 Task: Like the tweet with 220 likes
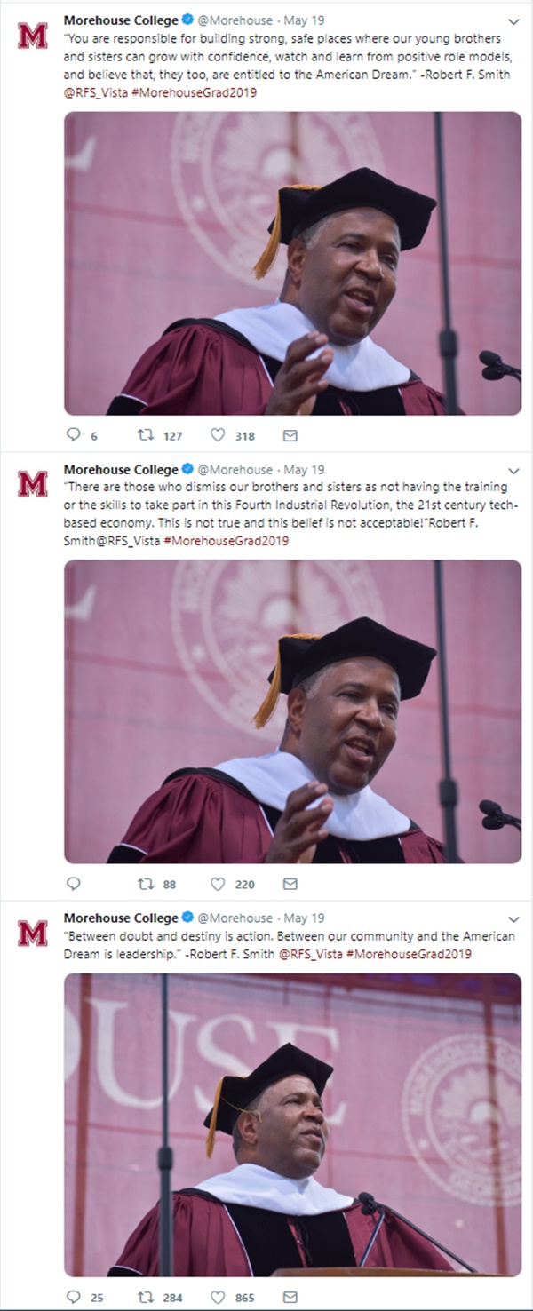[x=218, y=884]
